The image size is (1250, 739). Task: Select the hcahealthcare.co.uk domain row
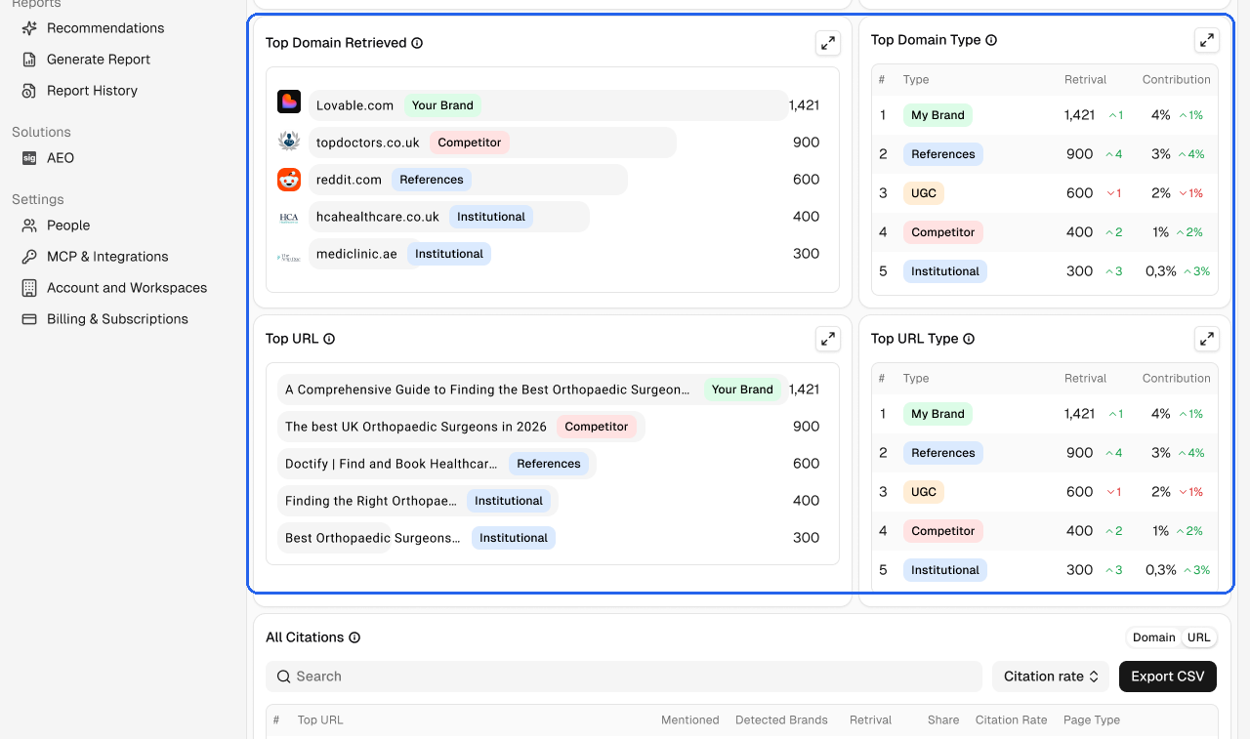(x=549, y=217)
